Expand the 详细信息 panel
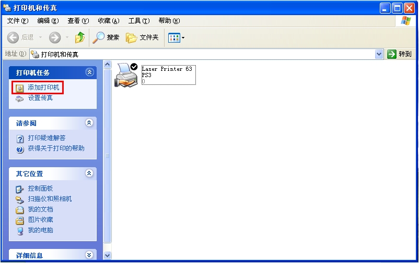The image size is (419, 263). [89, 255]
